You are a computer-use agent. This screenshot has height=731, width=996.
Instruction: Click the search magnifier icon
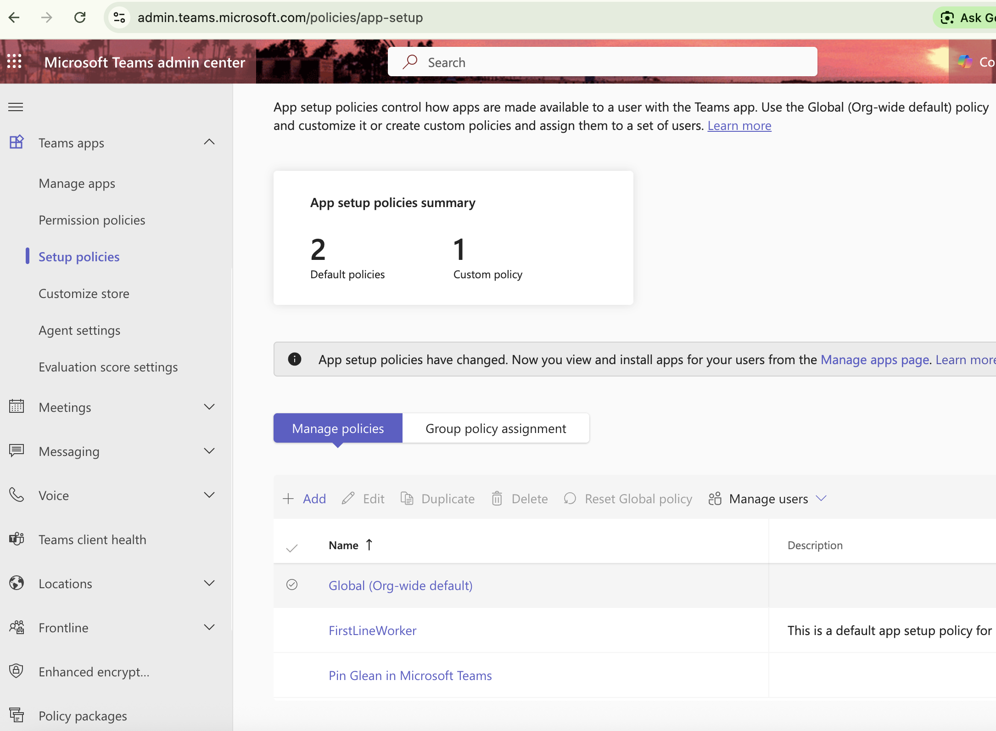click(x=410, y=62)
